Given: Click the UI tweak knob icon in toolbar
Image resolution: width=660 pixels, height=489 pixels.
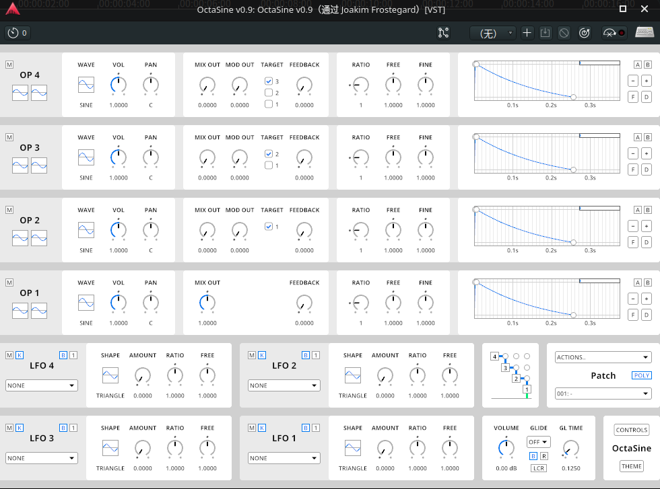Looking at the screenshot, I should coord(585,33).
